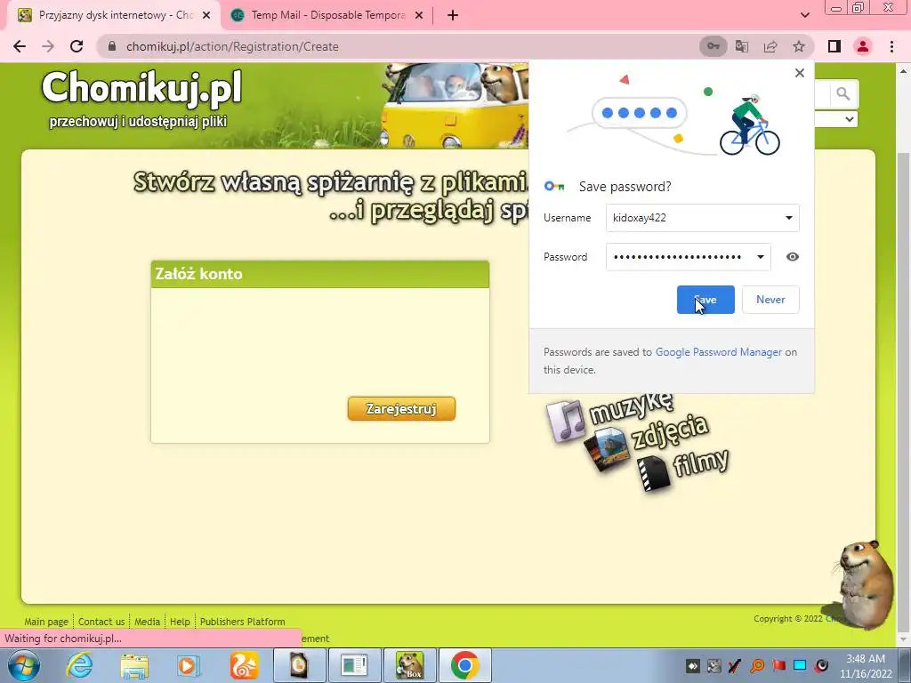Switch to the Temp Mail tab
The height and width of the screenshot is (683, 911).
click(328, 15)
